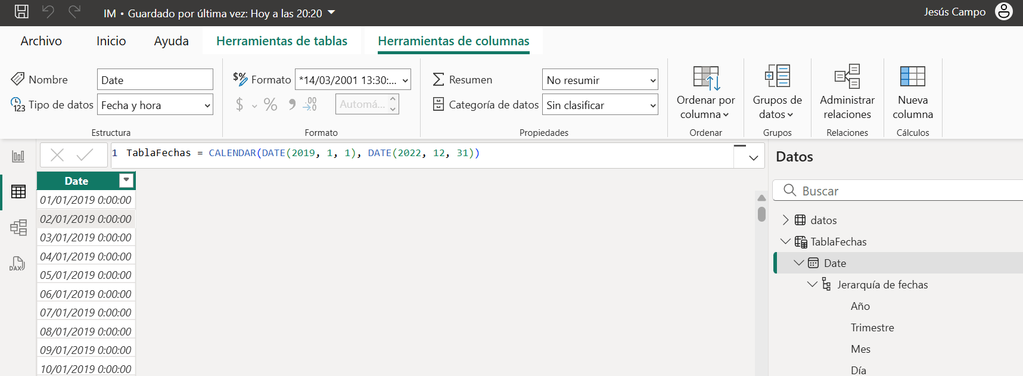Click the scroll up arrow of the table
The width and height of the screenshot is (1023, 376).
[761, 198]
